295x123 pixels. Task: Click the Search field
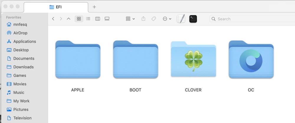(252, 19)
